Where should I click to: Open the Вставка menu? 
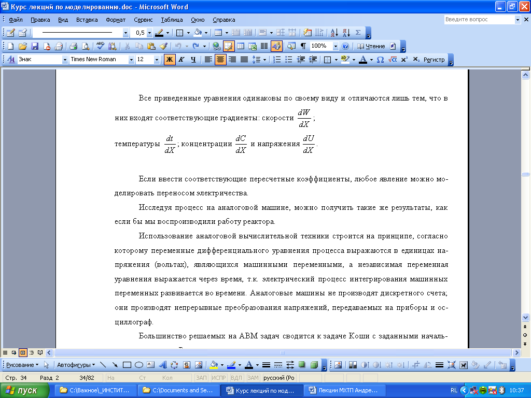click(87, 20)
